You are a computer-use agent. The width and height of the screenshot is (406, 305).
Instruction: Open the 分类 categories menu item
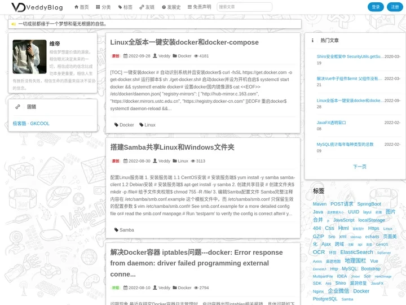[x=103, y=7]
